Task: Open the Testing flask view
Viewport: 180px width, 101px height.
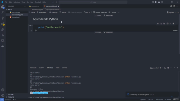Action: click(3, 35)
